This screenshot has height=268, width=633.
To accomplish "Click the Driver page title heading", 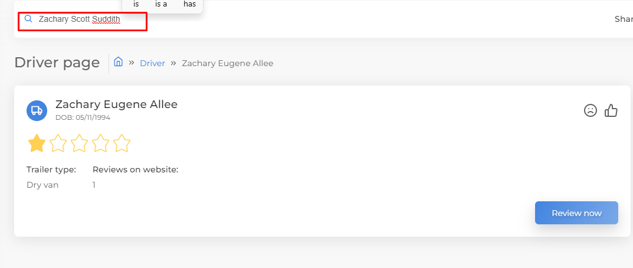I will point(57,63).
